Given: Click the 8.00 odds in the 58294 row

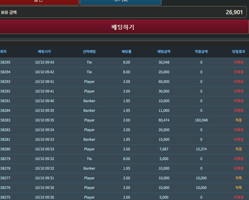Looking at the screenshot, I should click(126, 72).
